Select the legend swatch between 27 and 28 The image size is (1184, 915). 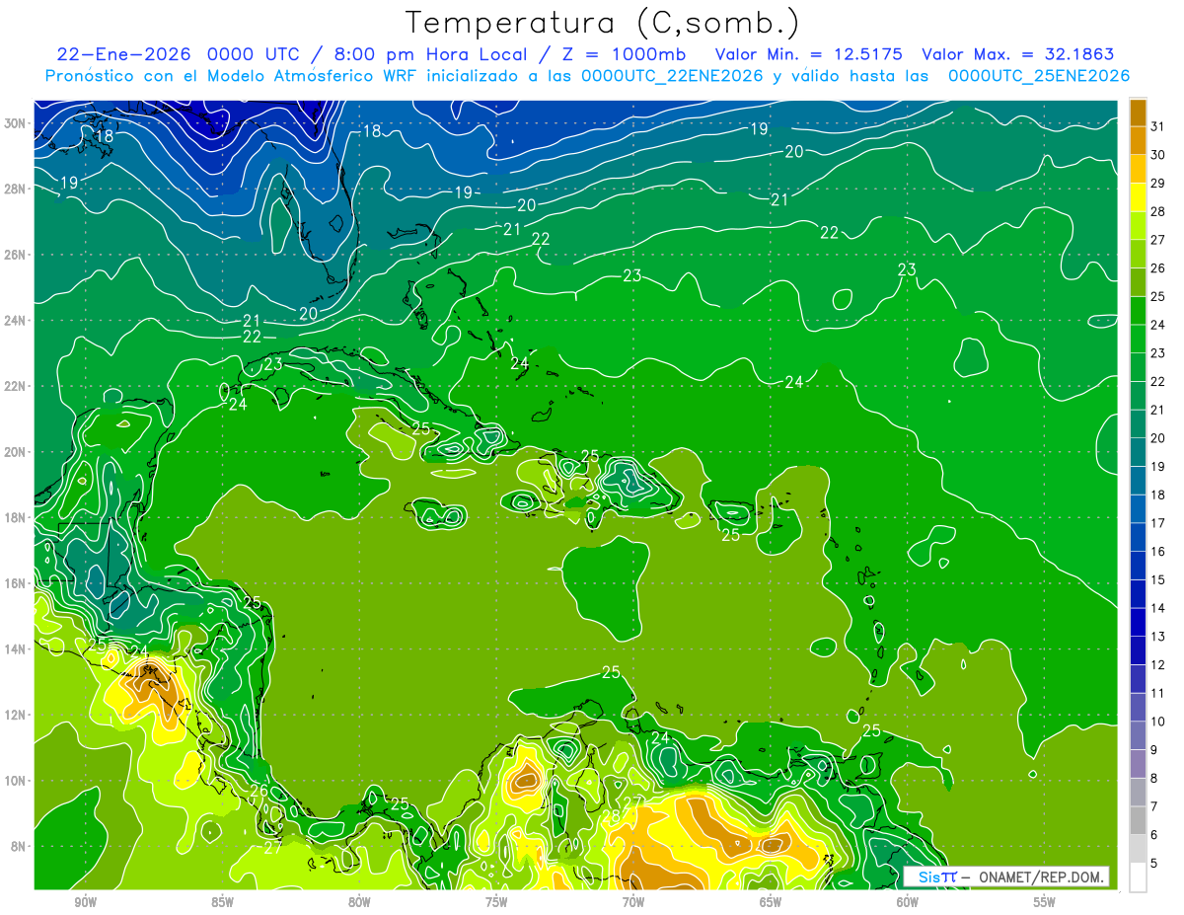click(1138, 226)
